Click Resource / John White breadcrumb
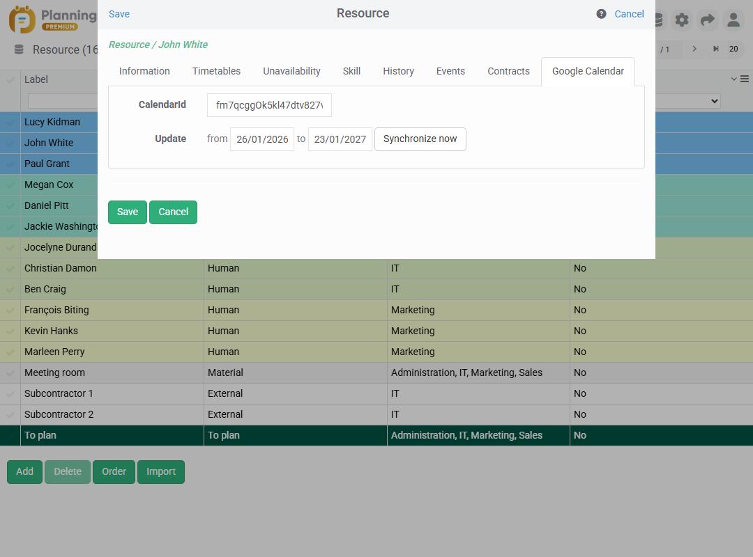Screen dimensions: 753x557 pyautogui.click(x=158, y=45)
